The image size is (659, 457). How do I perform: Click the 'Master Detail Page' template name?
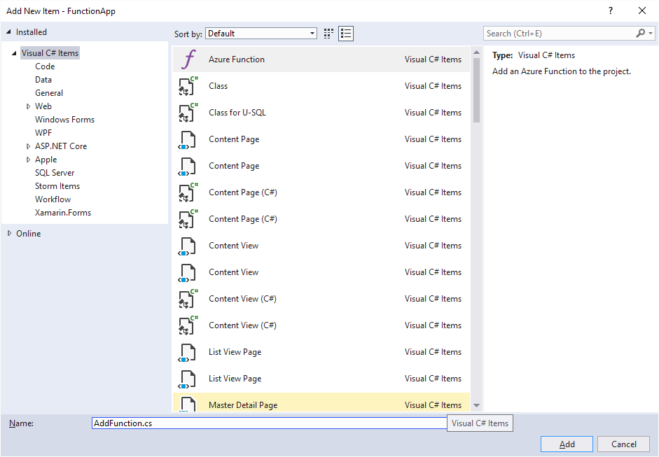243,405
